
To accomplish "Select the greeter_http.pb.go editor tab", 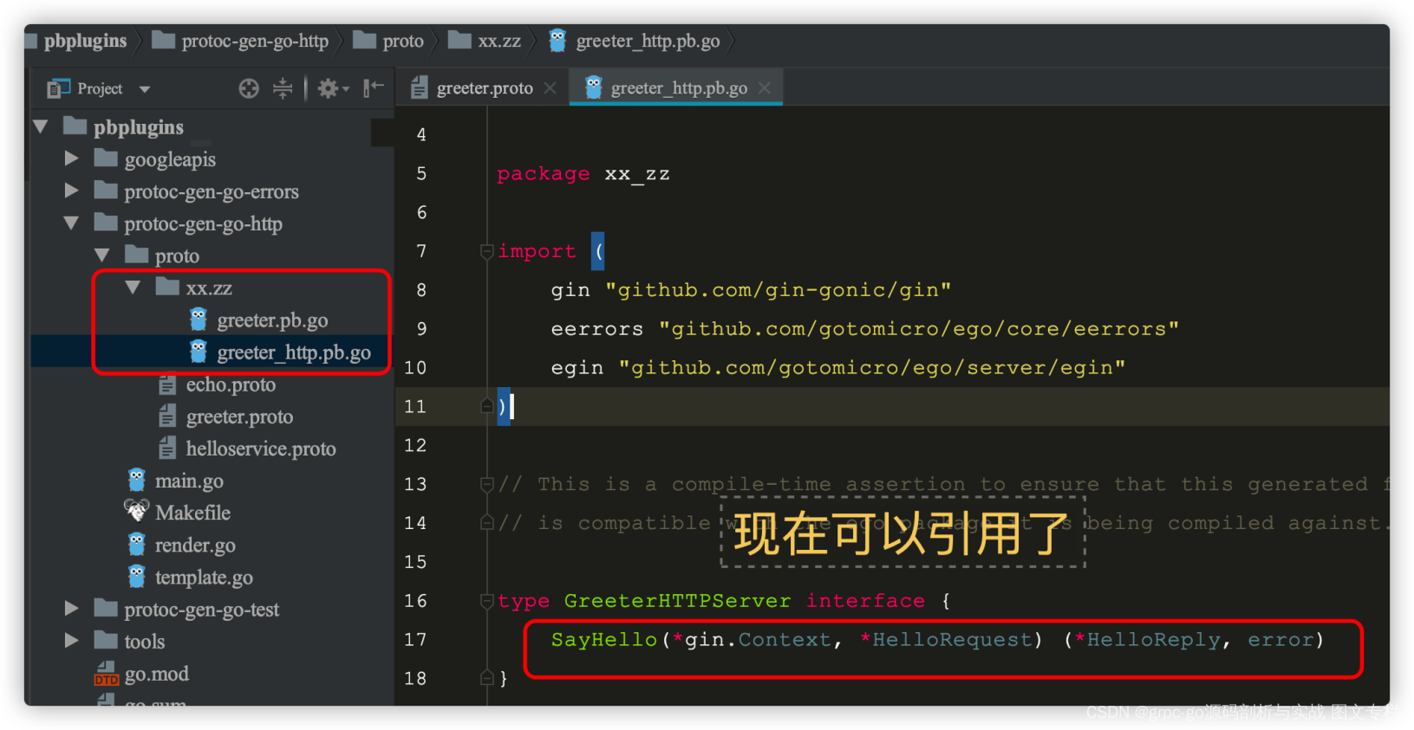I will pyautogui.click(x=678, y=88).
